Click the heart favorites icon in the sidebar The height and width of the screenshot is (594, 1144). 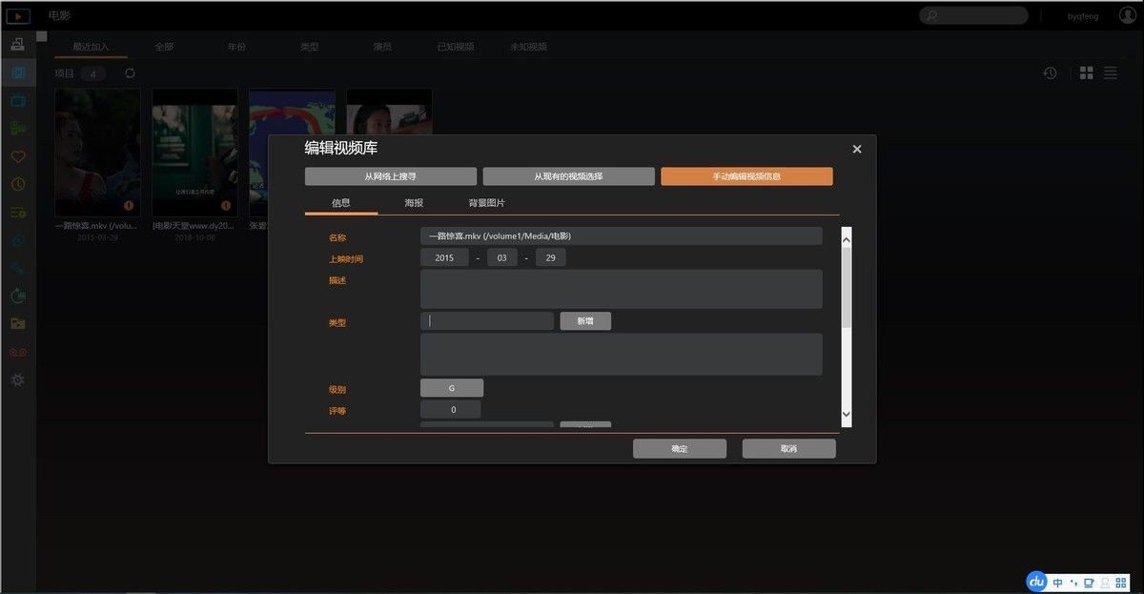point(17,156)
